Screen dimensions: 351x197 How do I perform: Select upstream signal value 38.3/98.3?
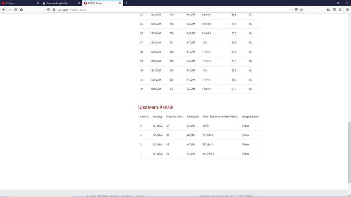208,144
